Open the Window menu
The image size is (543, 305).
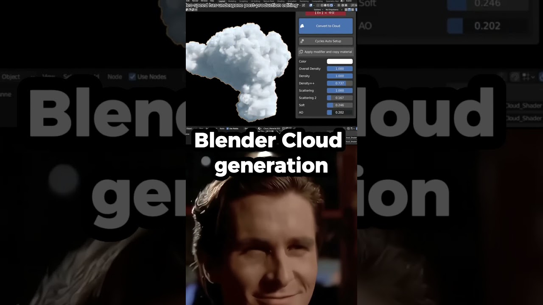click(204, 1)
